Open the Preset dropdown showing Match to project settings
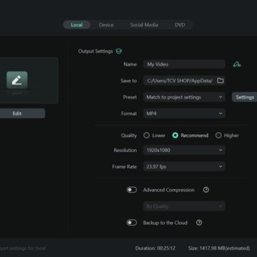The image size is (257, 257). pos(184,97)
